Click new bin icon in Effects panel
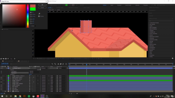The image size is (175, 98). tap(173, 58)
